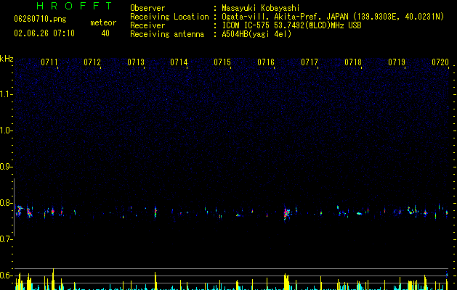The image size is (457, 290).
Task: Click the date stamp 02.06.26 07:10
Action: pyautogui.click(x=44, y=33)
